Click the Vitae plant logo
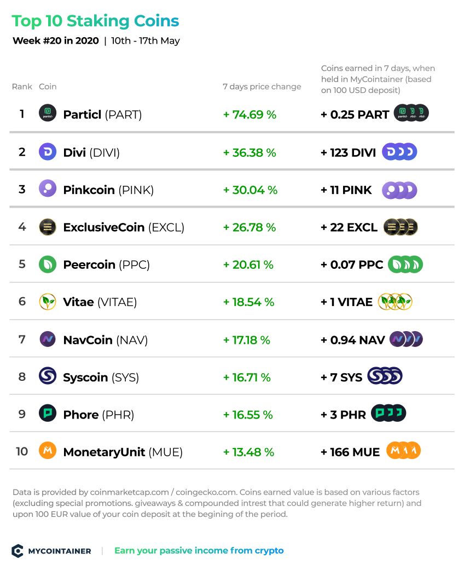 coord(48,302)
